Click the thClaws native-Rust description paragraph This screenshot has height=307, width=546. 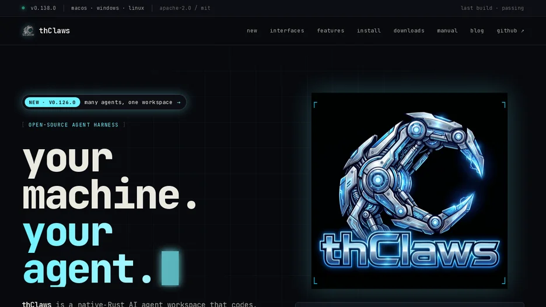click(139, 304)
